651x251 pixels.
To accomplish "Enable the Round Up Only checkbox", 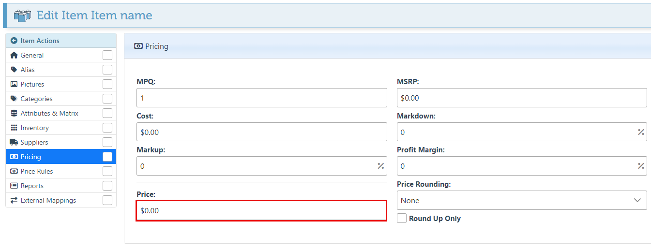I will pos(402,218).
